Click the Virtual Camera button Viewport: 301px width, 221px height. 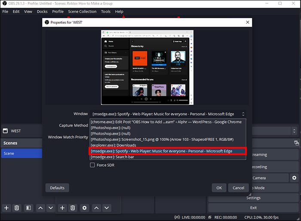(x=270, y=178)
